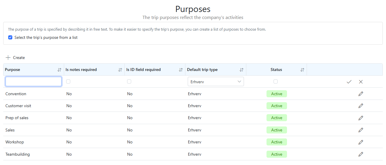Image resolution: width=386 pixels, height=165 pixels.
Task: Click the Create button above the table
Action: 15,58
